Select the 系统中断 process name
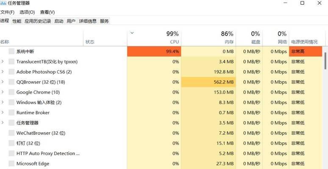The image size is (328, 169). 25,51
